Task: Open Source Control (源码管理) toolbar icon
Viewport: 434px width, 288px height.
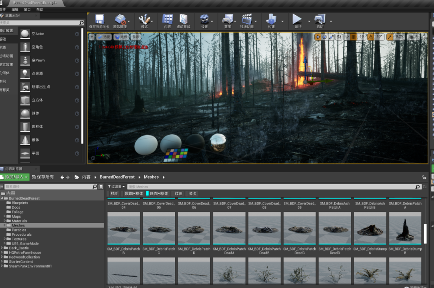Action: [120, 19]
